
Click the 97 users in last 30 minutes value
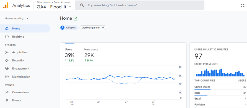(198, 56)
